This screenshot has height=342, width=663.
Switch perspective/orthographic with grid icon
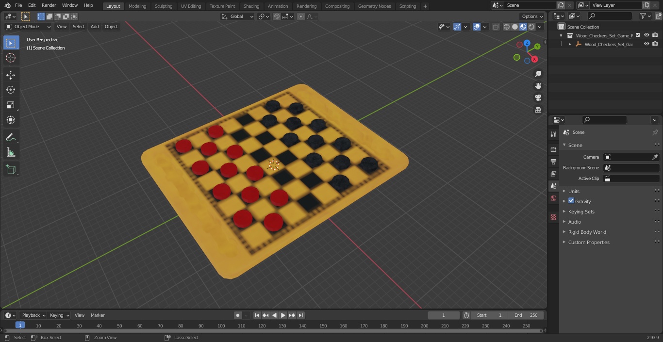click(x=538, y=110)
